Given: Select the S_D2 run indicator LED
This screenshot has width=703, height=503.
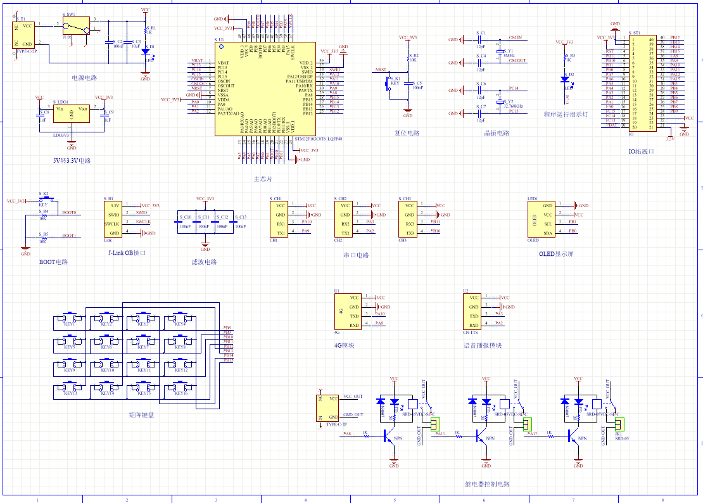Looking at the screenshot, I should 566,79.
